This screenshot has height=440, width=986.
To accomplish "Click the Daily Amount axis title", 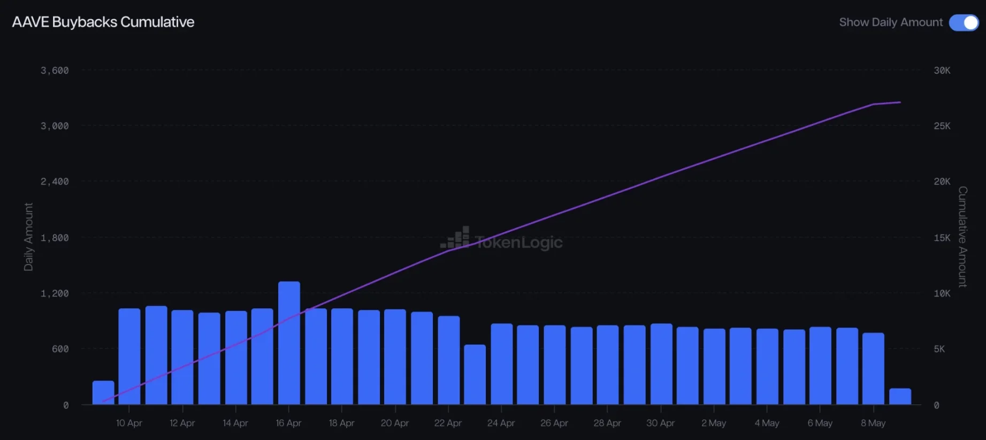I will [28, 237].
